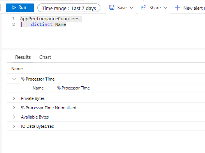Select the Private Bytes result text
The width and height of the screenshot is (205, 153).
coord(33,98)
